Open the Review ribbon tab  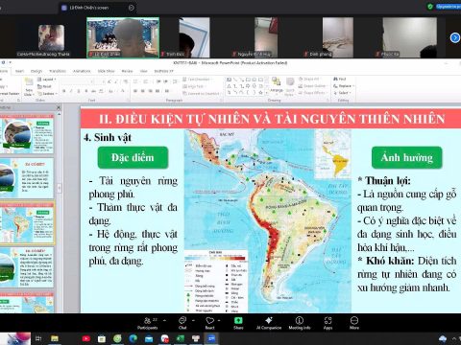pyautogui.click(x=127, y=71)
